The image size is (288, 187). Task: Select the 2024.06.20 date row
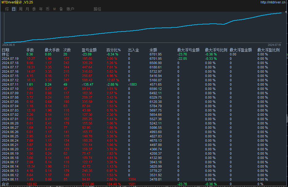143,149
